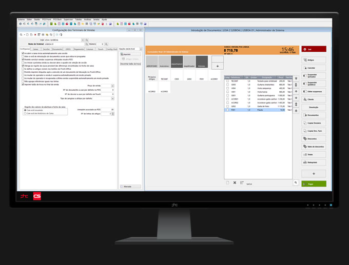The height and width of the screenshot is (265, 349).
Task: Enable 'Não agrupa referências iguais nas linhas'
Action: pyautogui.click(x=23, y=81)
